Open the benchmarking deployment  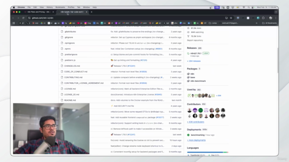click(x=198, y=135)
